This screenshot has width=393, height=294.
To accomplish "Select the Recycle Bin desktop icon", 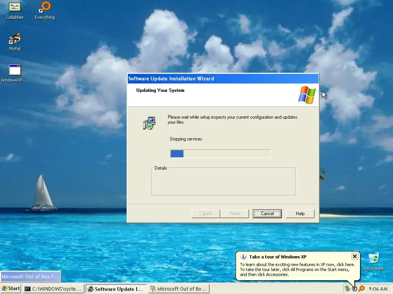I will click(374, 261).
